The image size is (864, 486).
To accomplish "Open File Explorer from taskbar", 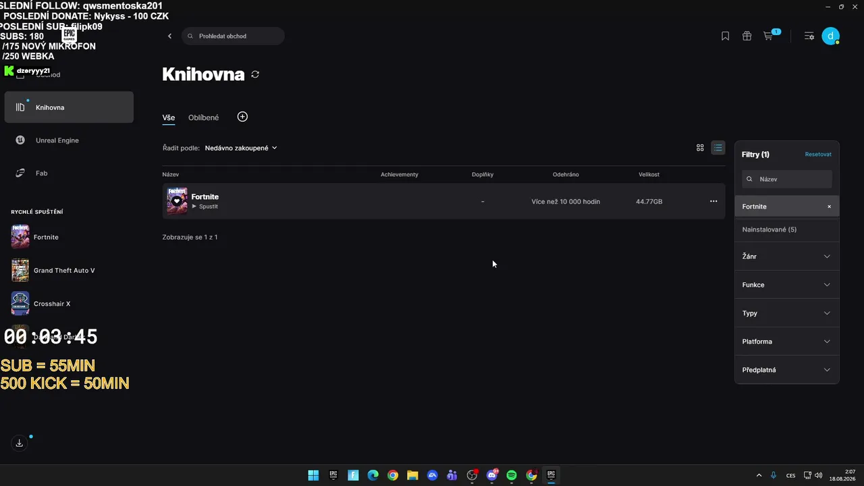I will click(x=412, y=475).
